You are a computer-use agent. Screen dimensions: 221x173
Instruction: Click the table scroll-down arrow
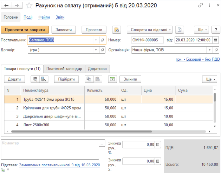tap(215, 126)
